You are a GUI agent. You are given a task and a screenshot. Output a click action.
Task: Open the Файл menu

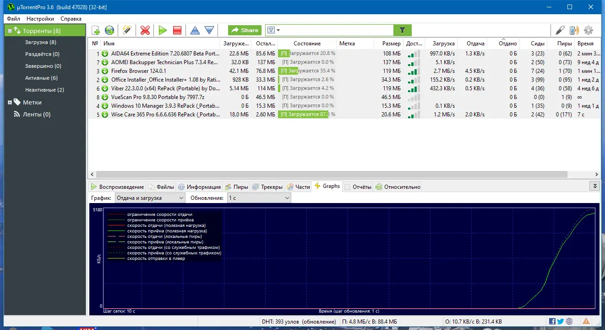[13, 19]
